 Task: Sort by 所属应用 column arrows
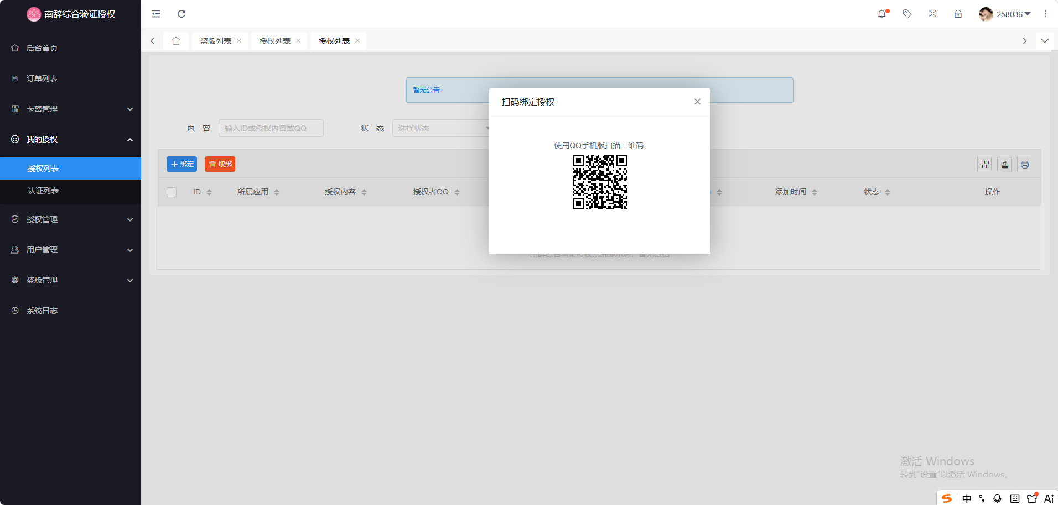277,192
